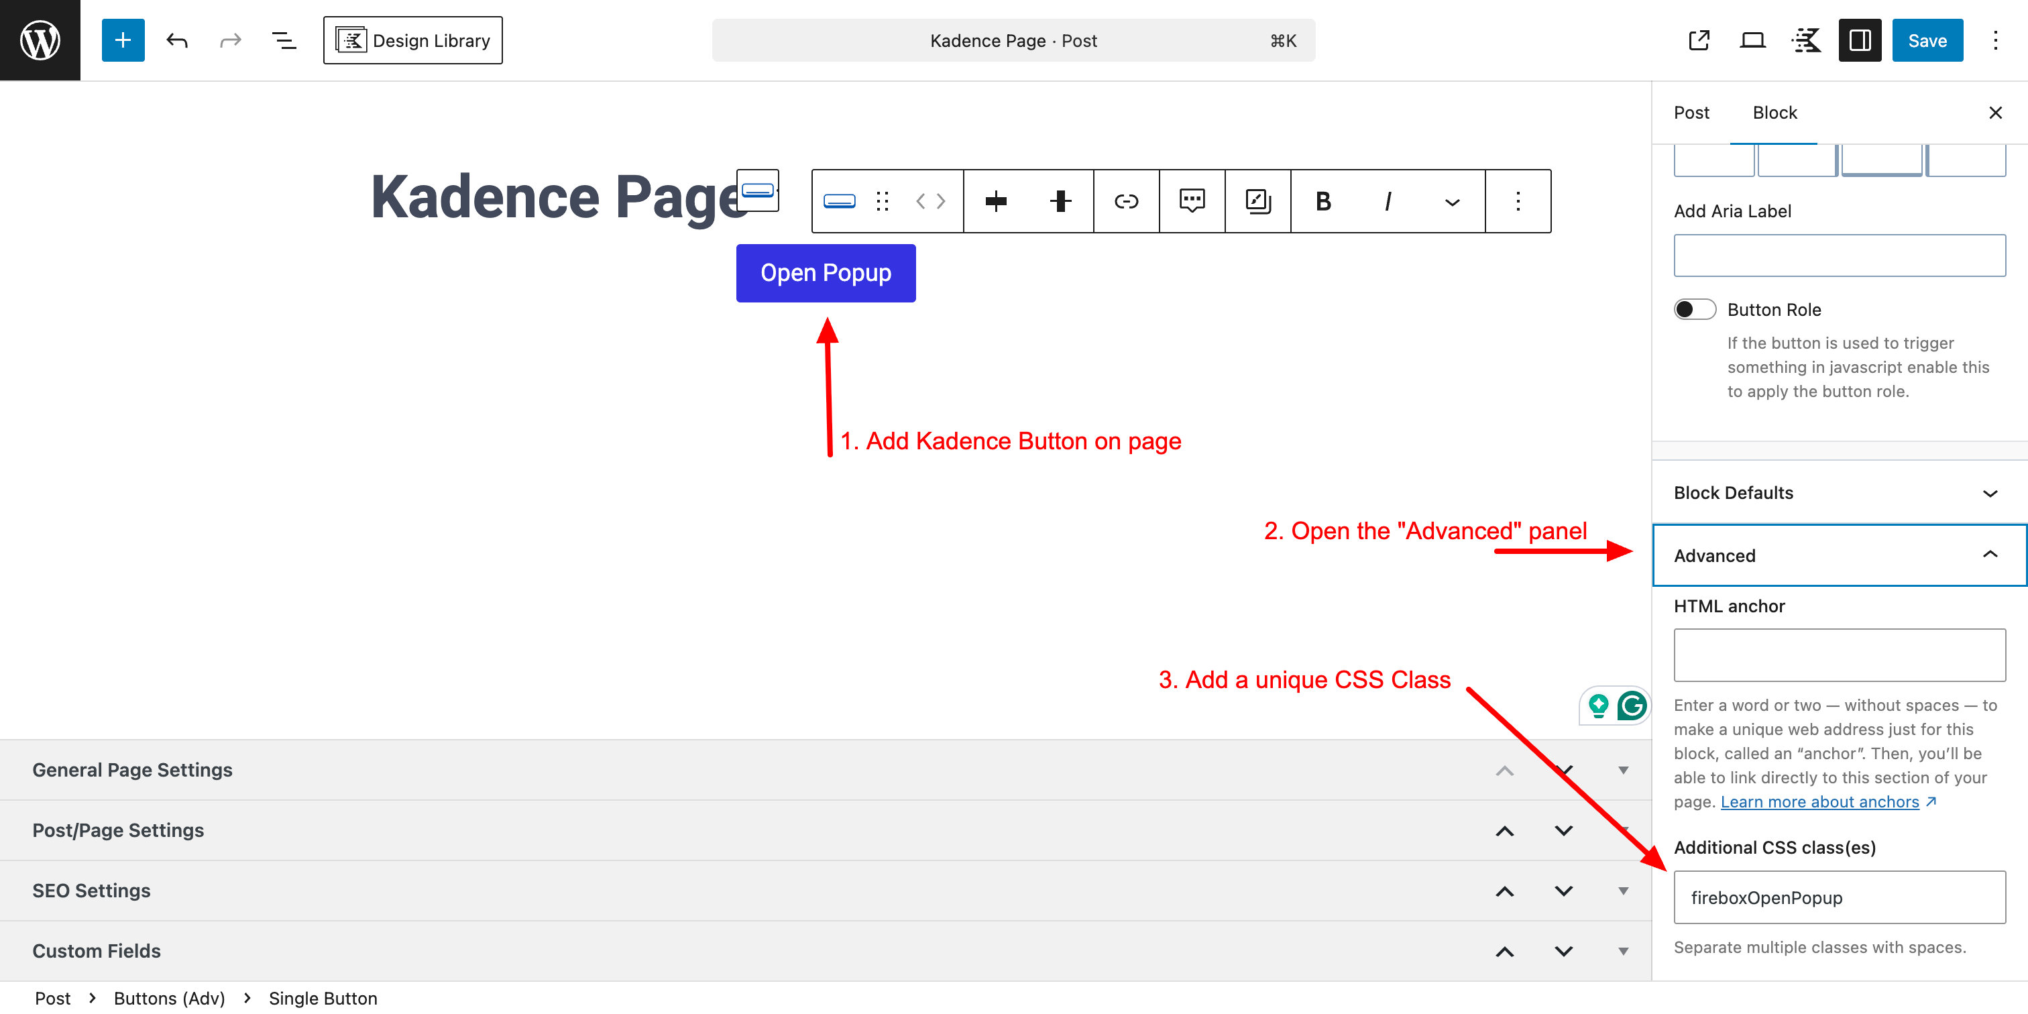
Task: Switch to the Post tab
Action: pyautogui.click(x=1691, y=113)
